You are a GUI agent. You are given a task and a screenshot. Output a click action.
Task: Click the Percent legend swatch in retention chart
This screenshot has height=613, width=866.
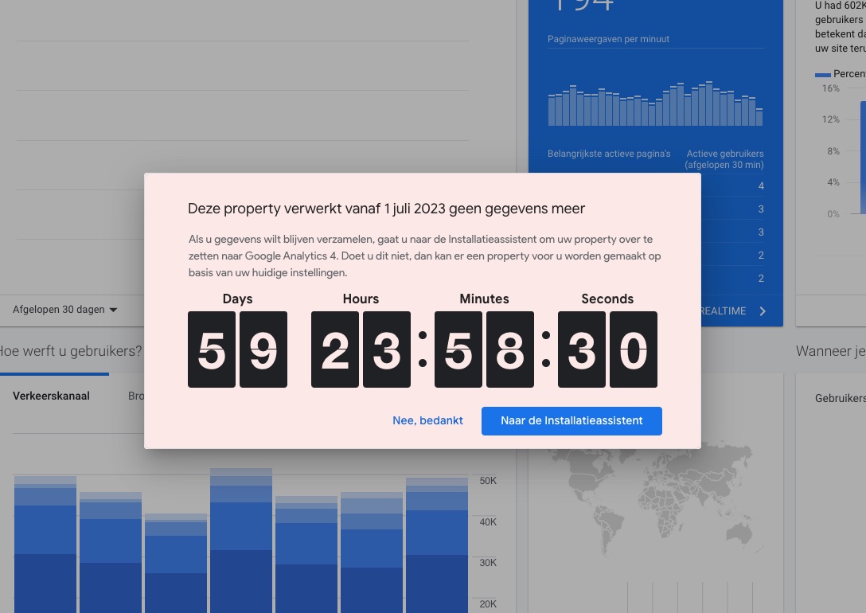click(x=822, y=74)
